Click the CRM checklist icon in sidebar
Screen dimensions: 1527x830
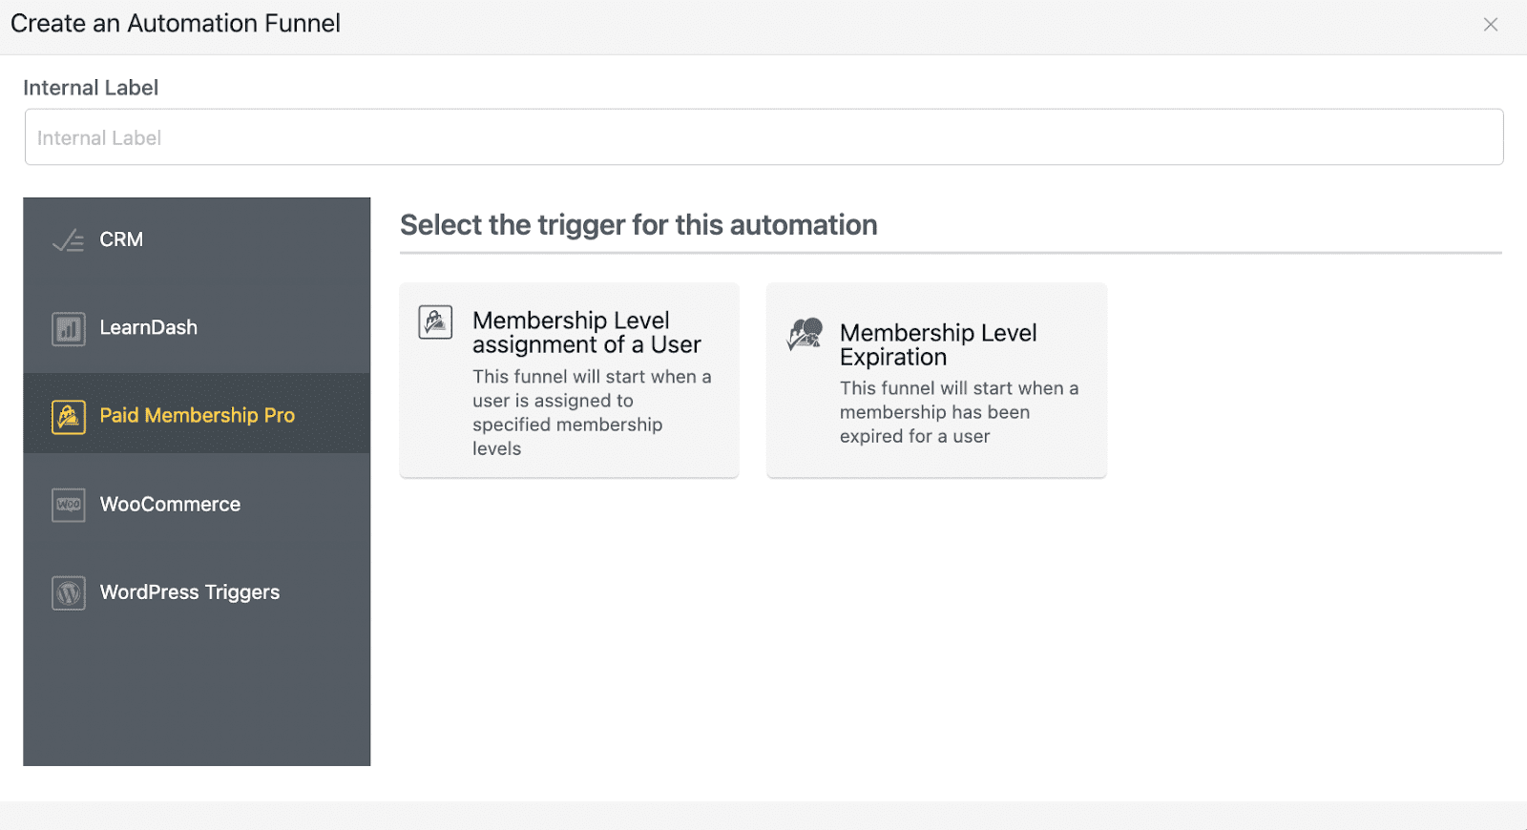(68, 240)
